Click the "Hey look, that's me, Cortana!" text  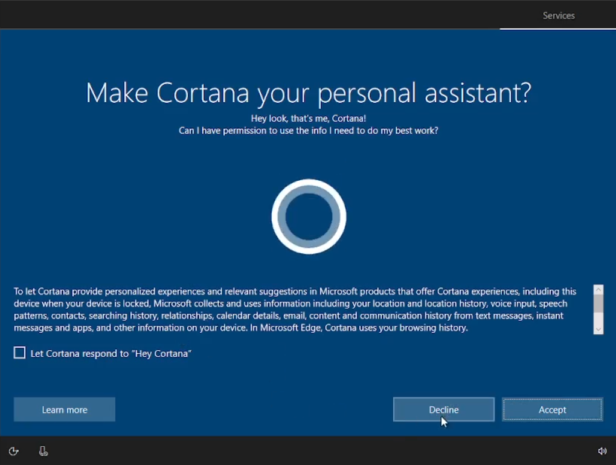(308, 119)
